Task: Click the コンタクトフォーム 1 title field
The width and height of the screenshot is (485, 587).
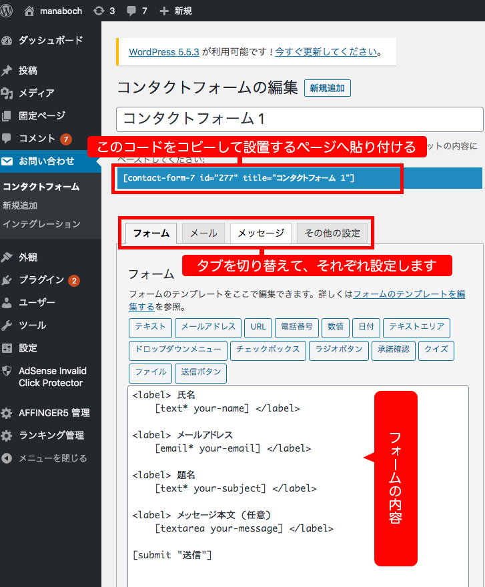Action: (300, 119)
